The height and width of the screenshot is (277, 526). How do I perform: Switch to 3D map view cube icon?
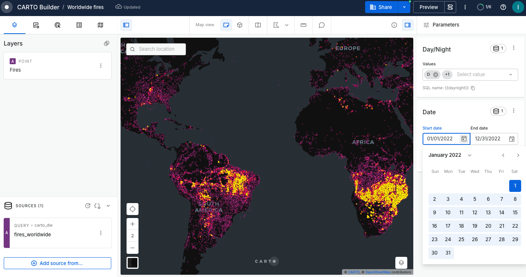[x=240, y=25]
